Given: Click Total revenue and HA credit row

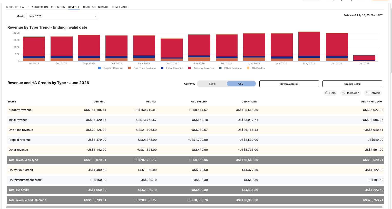Looking at the screenshot, I should (195, 200).
